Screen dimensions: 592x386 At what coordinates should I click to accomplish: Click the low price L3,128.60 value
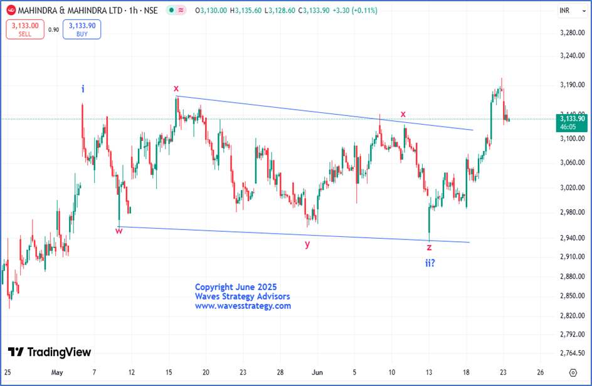click(280, 11)
